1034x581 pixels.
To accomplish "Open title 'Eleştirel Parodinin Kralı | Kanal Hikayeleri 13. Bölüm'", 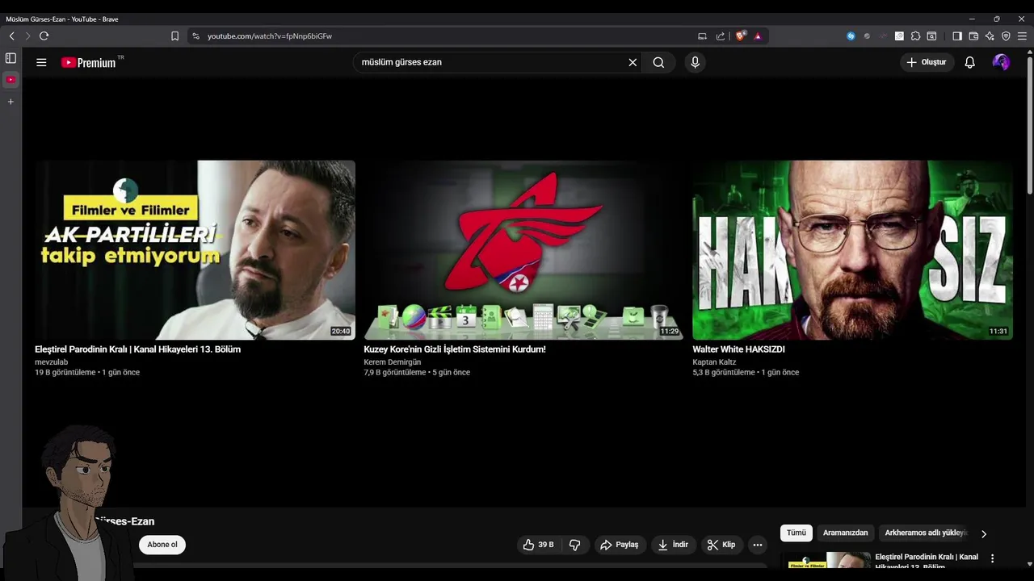I will 137,349.
